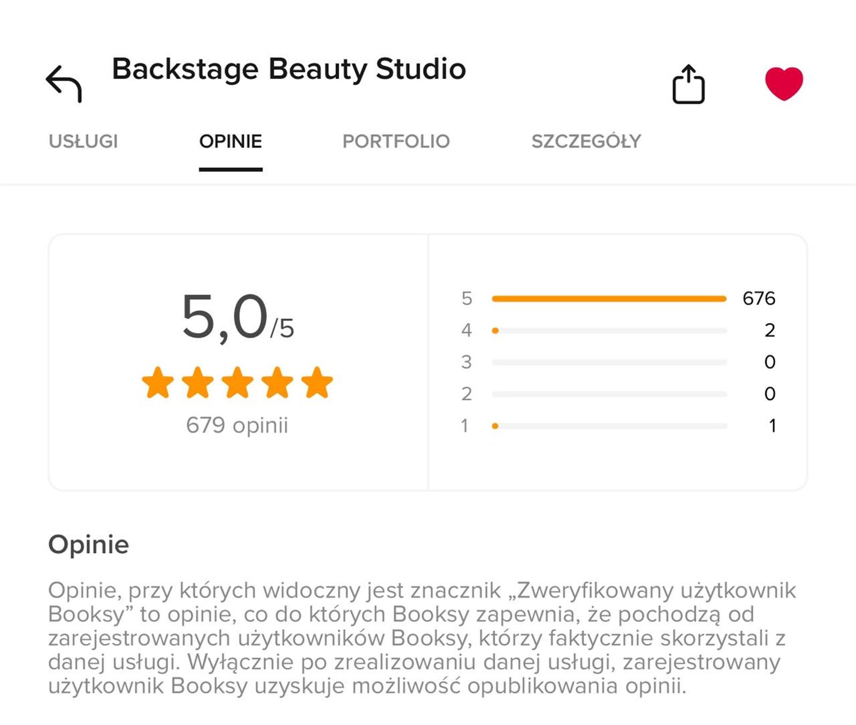This screenshot has height=725, width=856.
Task: Toggle the red heart favorite
Action: point(784,83)
